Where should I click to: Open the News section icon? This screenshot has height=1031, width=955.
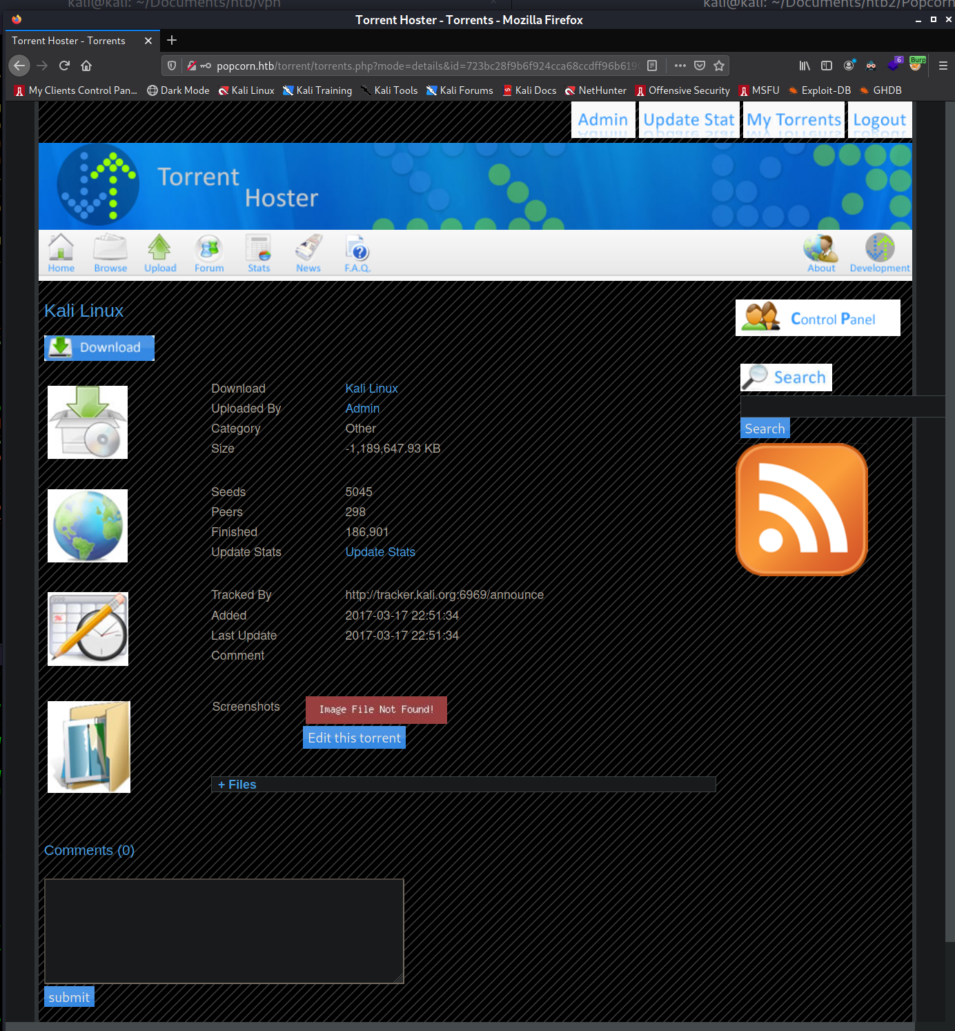(x=308, y=253)
